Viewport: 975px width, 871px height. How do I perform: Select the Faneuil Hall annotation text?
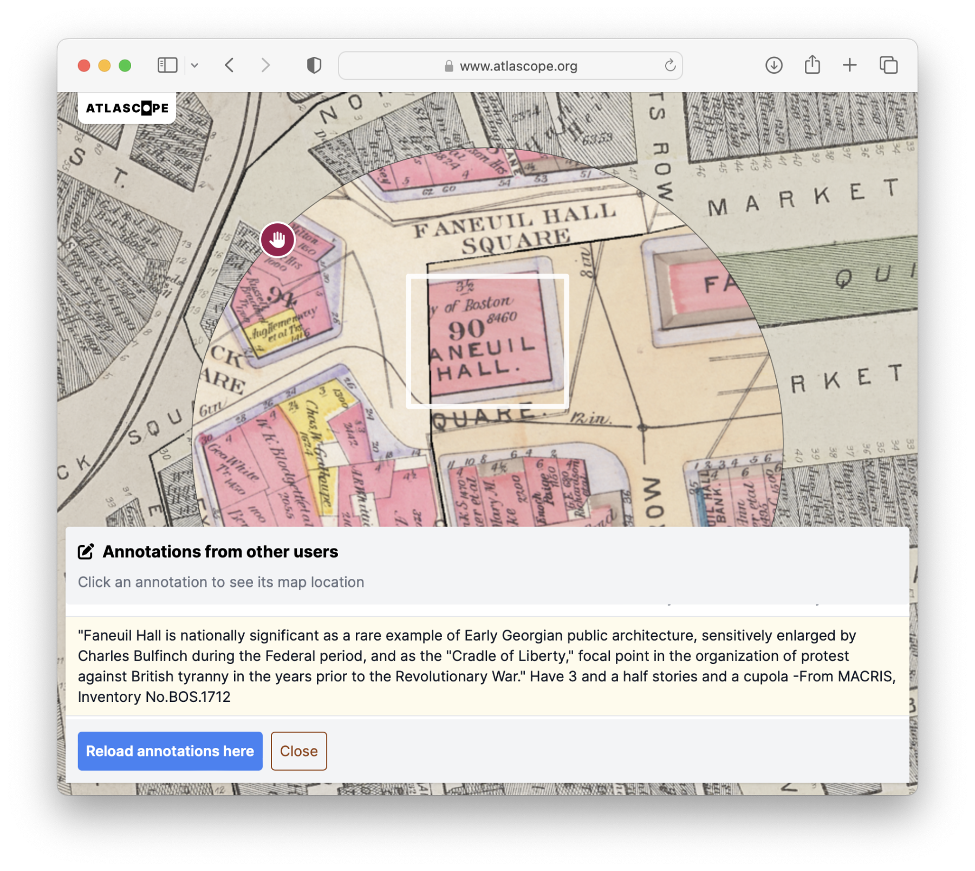click(x=486, y=666)
